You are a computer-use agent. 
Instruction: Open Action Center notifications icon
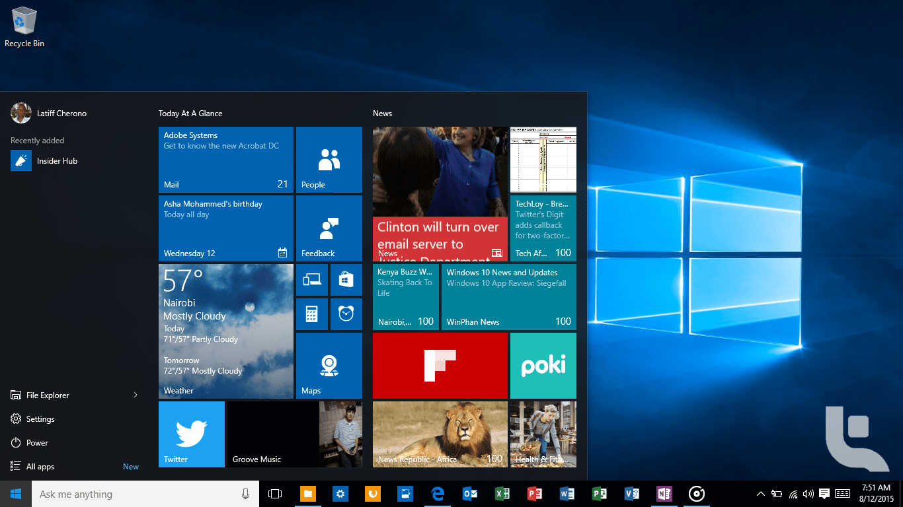coord(824,494)
